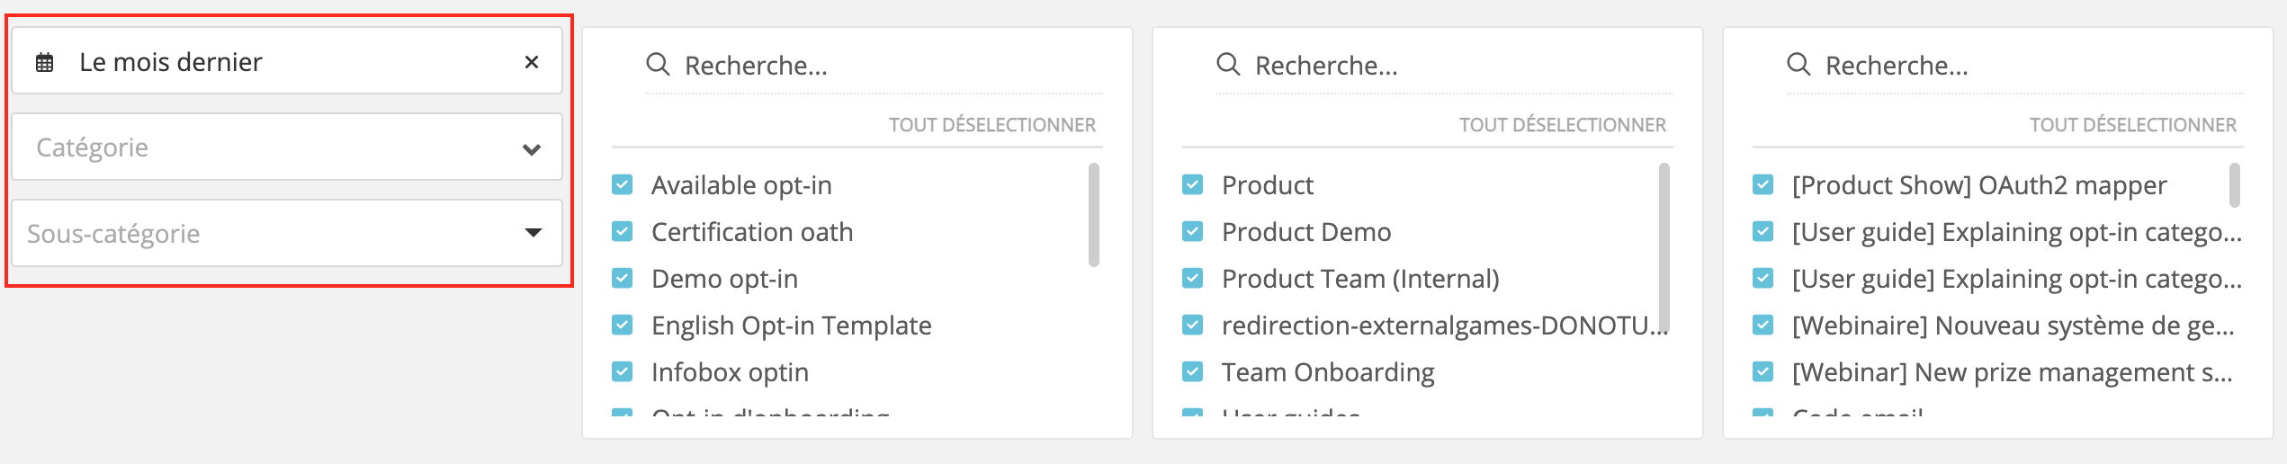
Task: Deselect all in the OAuth2 mapper panel
Action: tap(2132, 125)
